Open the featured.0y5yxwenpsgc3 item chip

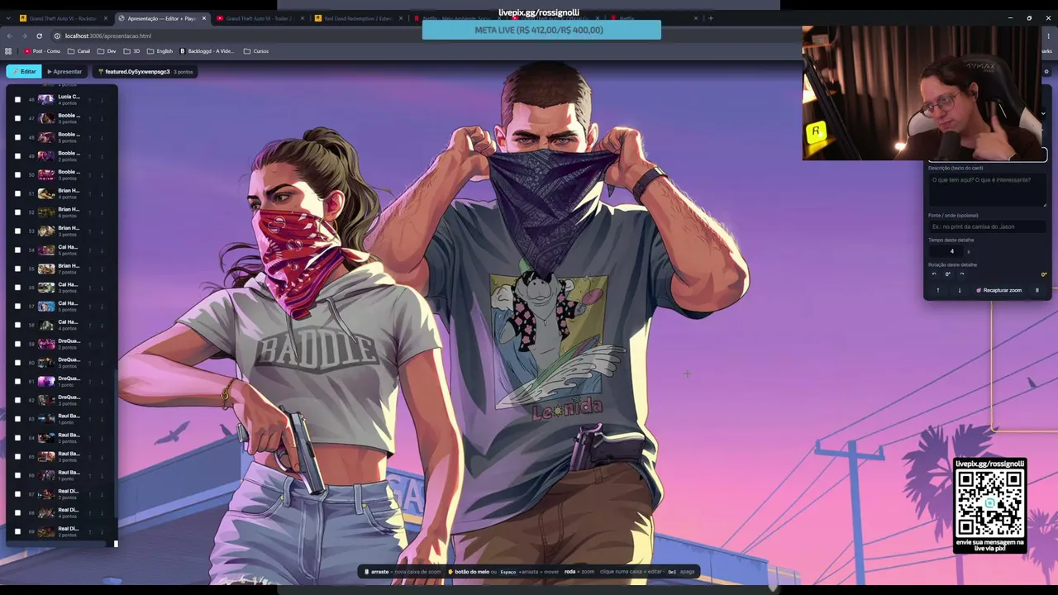tap(145, 72)
